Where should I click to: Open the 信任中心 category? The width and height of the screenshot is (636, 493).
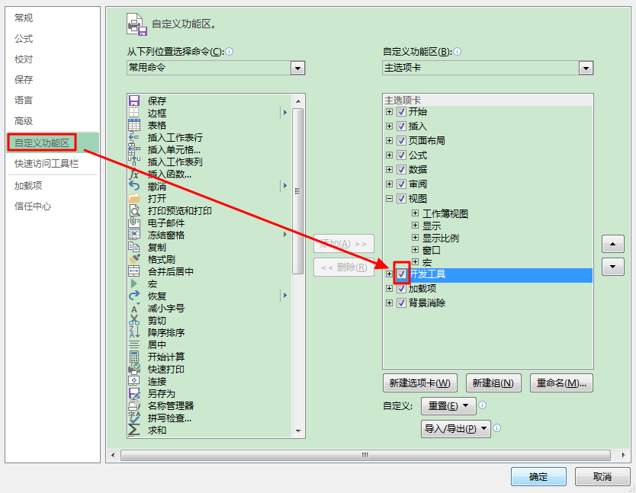click(33, 206)
